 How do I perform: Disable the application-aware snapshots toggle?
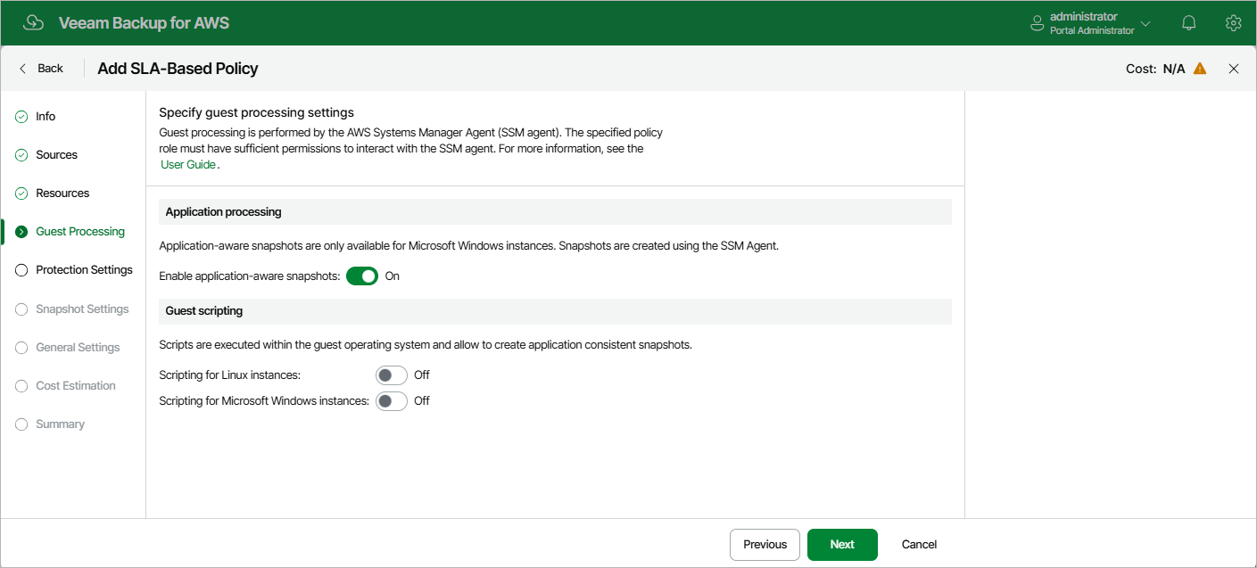click(x=362, y=276)
